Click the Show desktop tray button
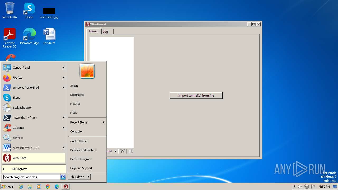 pos(335,187)
